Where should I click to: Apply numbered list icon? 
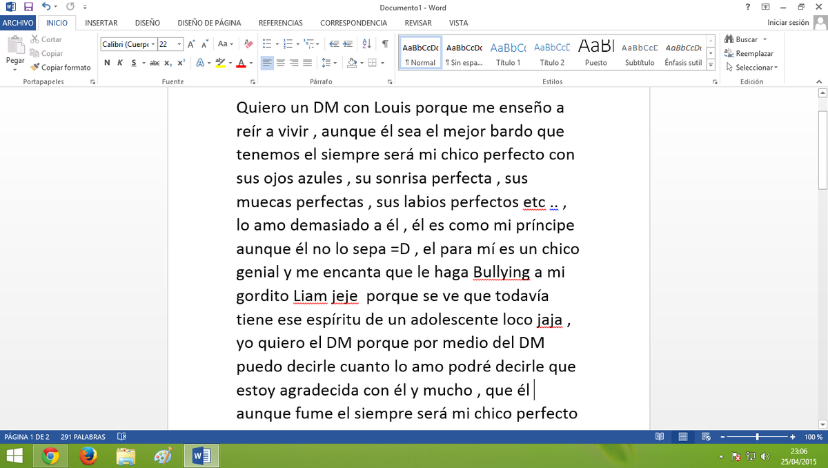coord(288,43)
